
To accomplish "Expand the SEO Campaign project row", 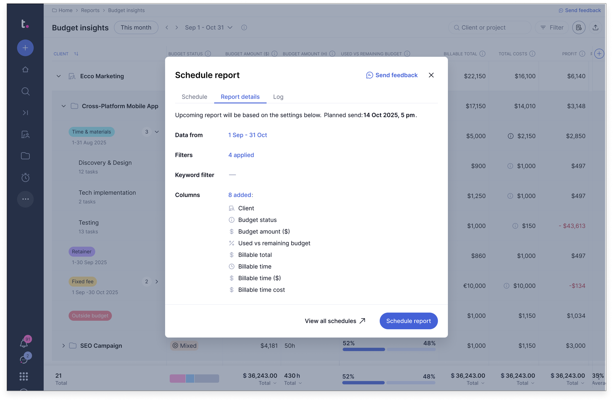I will click(x=64, y=346).
